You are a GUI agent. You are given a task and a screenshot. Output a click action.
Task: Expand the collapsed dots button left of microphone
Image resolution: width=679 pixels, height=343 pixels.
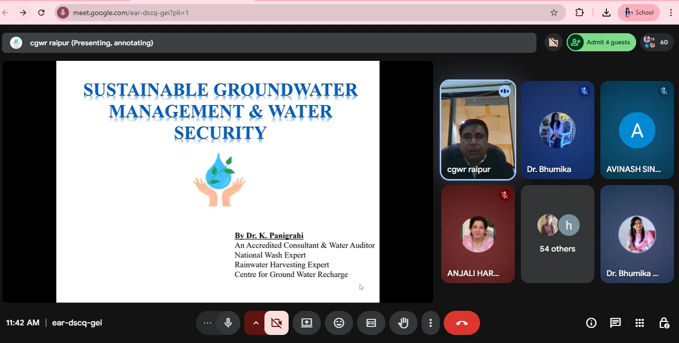point(208,323)
